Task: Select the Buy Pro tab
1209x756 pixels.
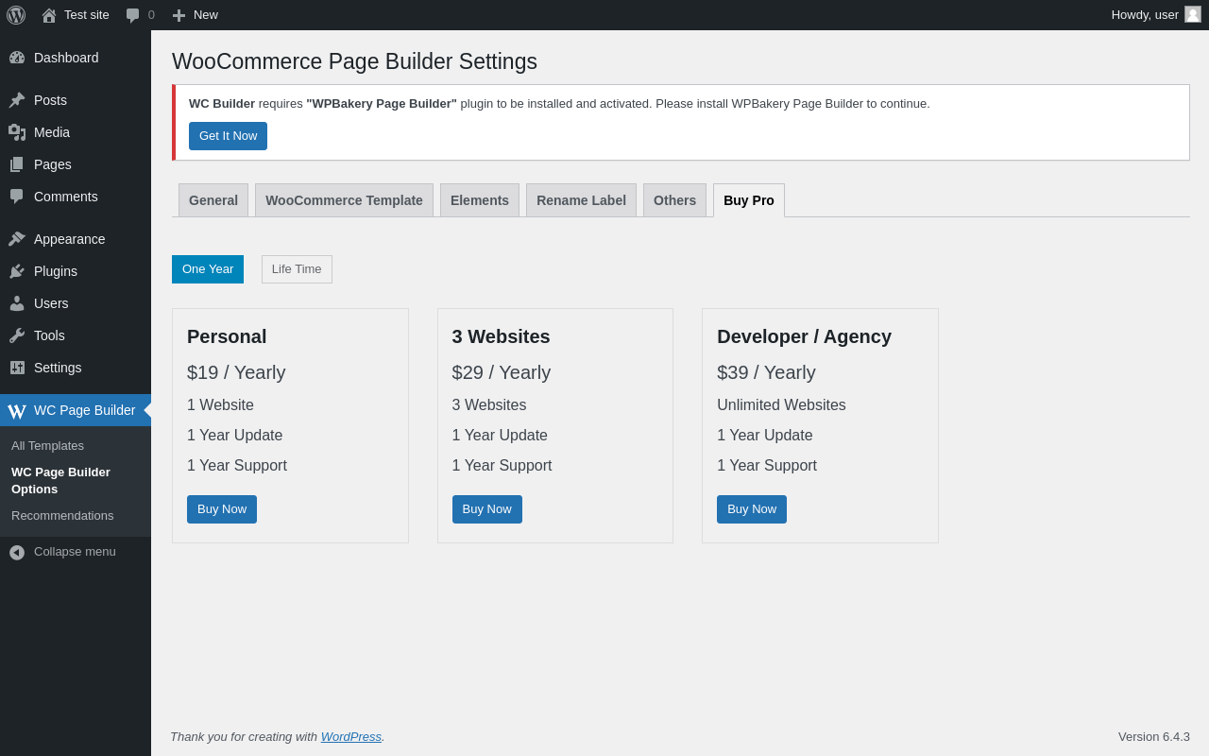Action: 749,200
